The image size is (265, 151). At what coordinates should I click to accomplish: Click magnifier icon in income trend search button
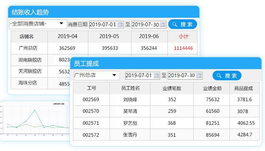click(175, 24)
